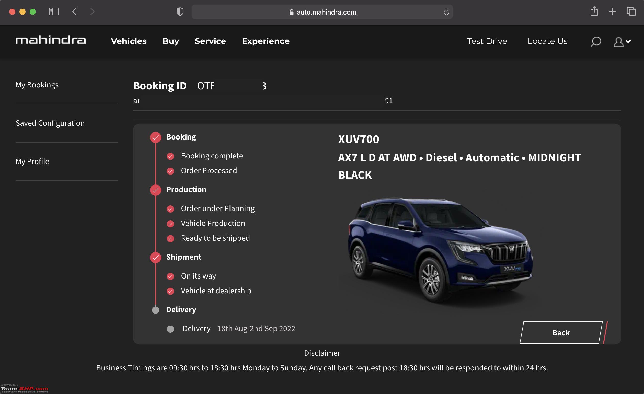Click the XUV700 car image

coord(440,252)
